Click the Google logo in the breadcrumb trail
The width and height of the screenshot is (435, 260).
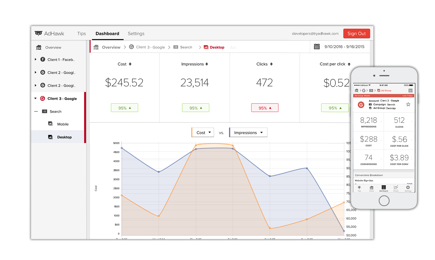pos(131,47)
